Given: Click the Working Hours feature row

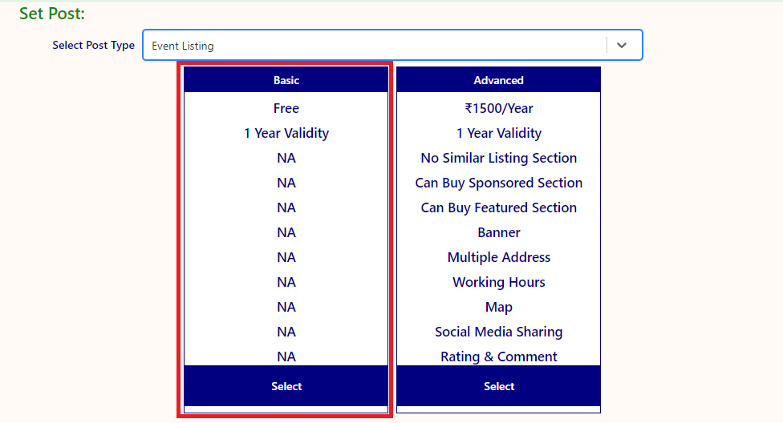Looking at the screenshot, I should tap(498, 282).
